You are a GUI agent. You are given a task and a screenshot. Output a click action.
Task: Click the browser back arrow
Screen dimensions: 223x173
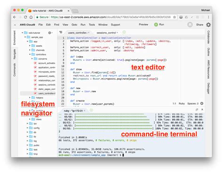(15, 17)
